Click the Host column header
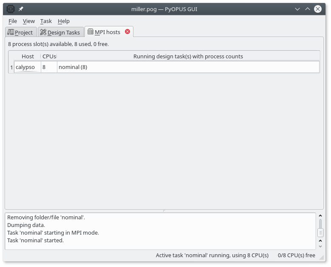331x267 pixels. pyautogui.click(x=28, y=56)
